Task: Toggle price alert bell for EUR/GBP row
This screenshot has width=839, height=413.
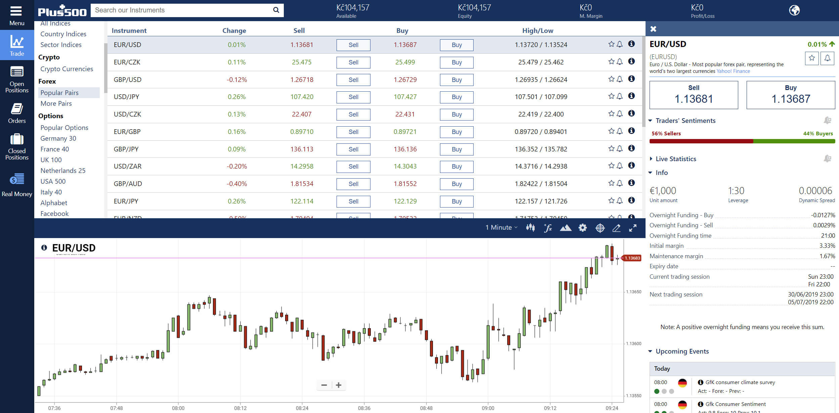Action: pyautogui.click(x=620, y=131)
